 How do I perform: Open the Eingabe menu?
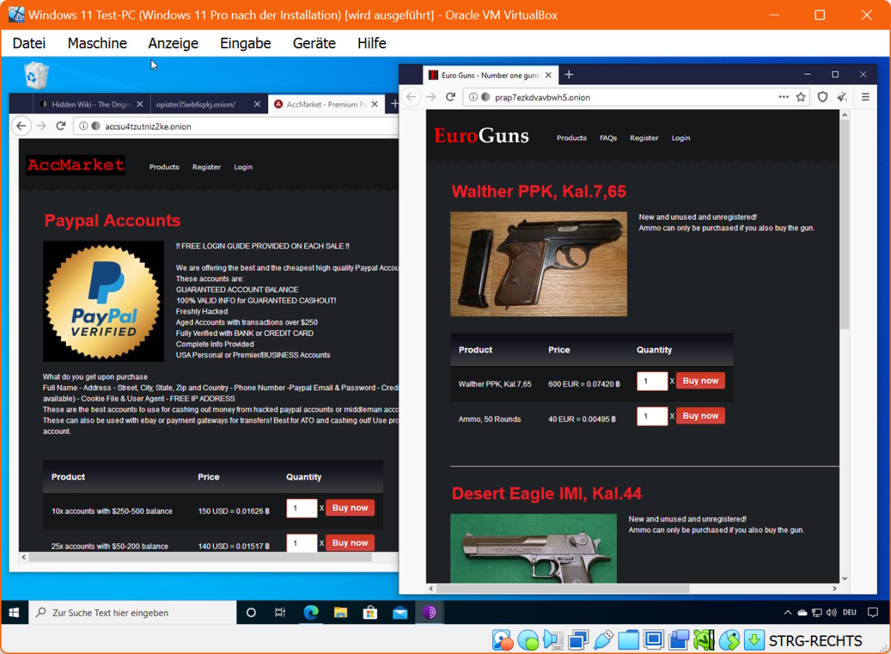point(245,43)
